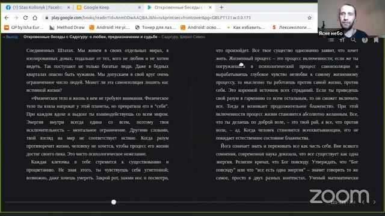Screen dimensions: 385x216
Task: Open the help question mark icon
Action: (365, 40)
